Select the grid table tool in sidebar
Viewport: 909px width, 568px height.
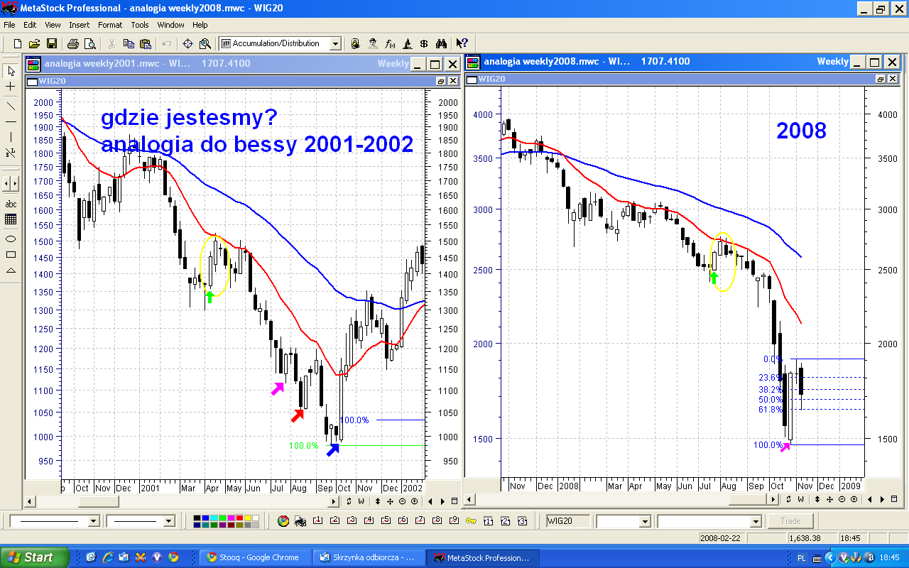pyautogui.click(x=11, y=220)
